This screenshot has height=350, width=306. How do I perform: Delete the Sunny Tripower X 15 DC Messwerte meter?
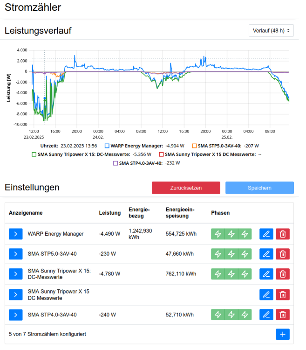[283, 294]
